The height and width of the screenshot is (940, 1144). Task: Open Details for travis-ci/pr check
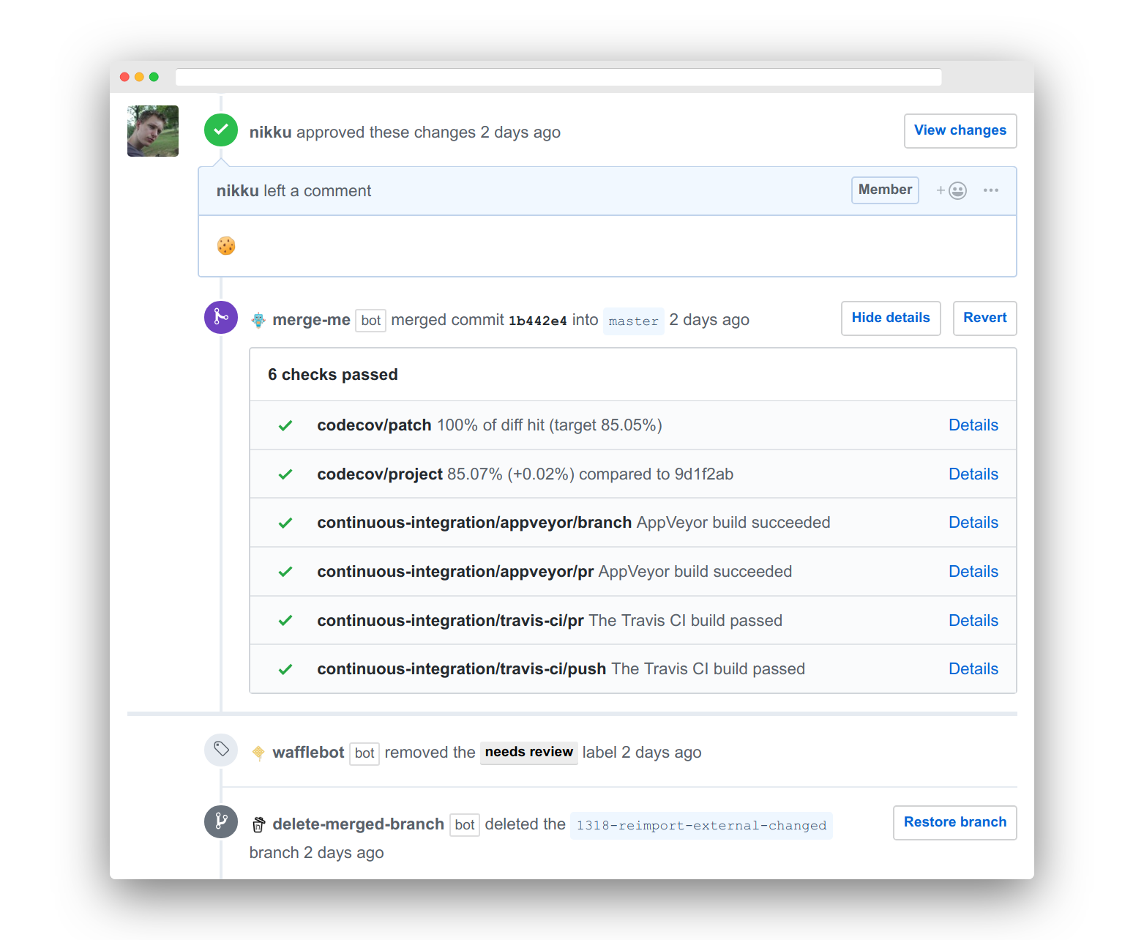[x=973, y=621]
